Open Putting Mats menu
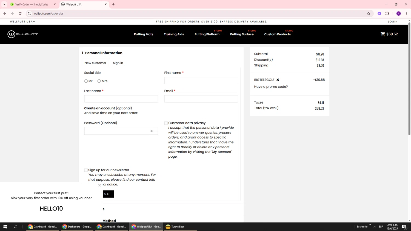This screenshot has width=411, height=231. click(144, 34)
